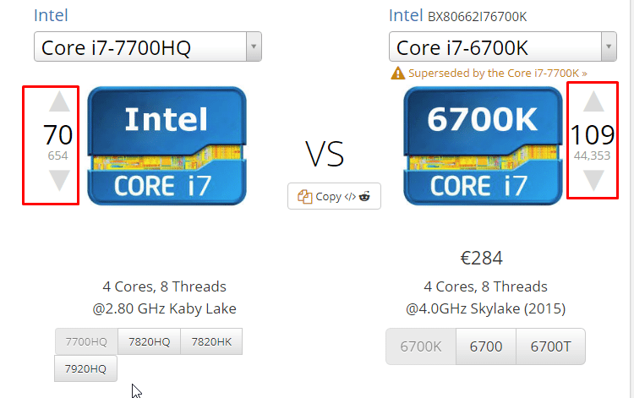Click the 6700K Core i7 chip image
The height and width of the screenshot is (398, 634).
(483, 145)
